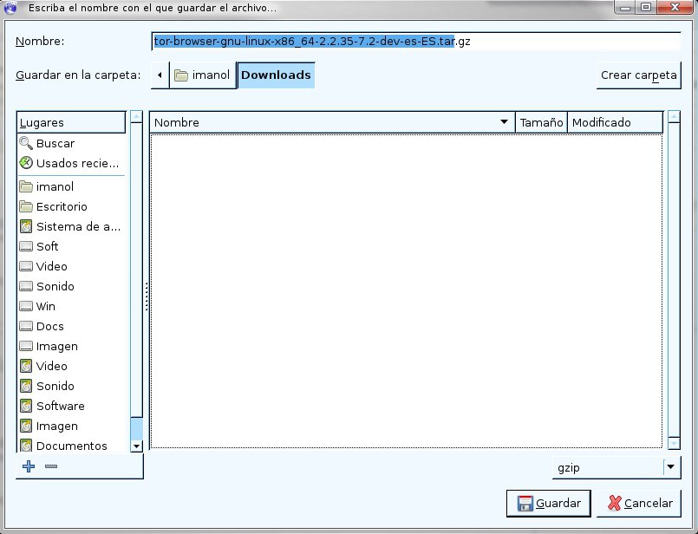Click the Software disk icon

tap(26, 406)
